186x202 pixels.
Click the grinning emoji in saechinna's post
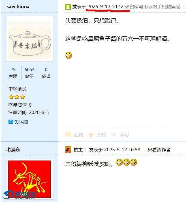point(69,55)
